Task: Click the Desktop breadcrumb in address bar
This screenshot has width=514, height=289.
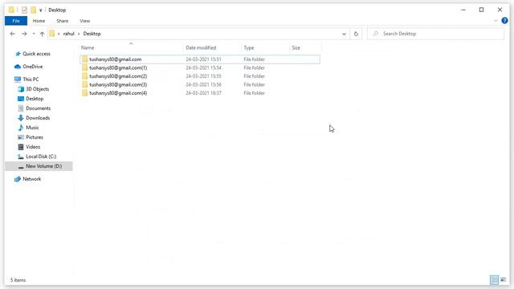Action: coord(92,34)
